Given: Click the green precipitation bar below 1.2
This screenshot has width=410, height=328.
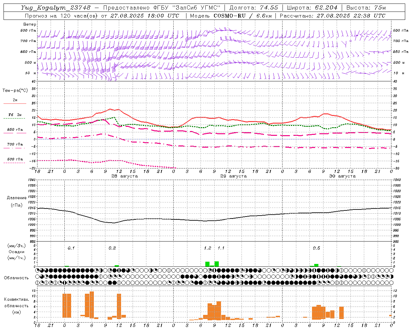Looking at the screenshot, I should click(x=208, y=264).
